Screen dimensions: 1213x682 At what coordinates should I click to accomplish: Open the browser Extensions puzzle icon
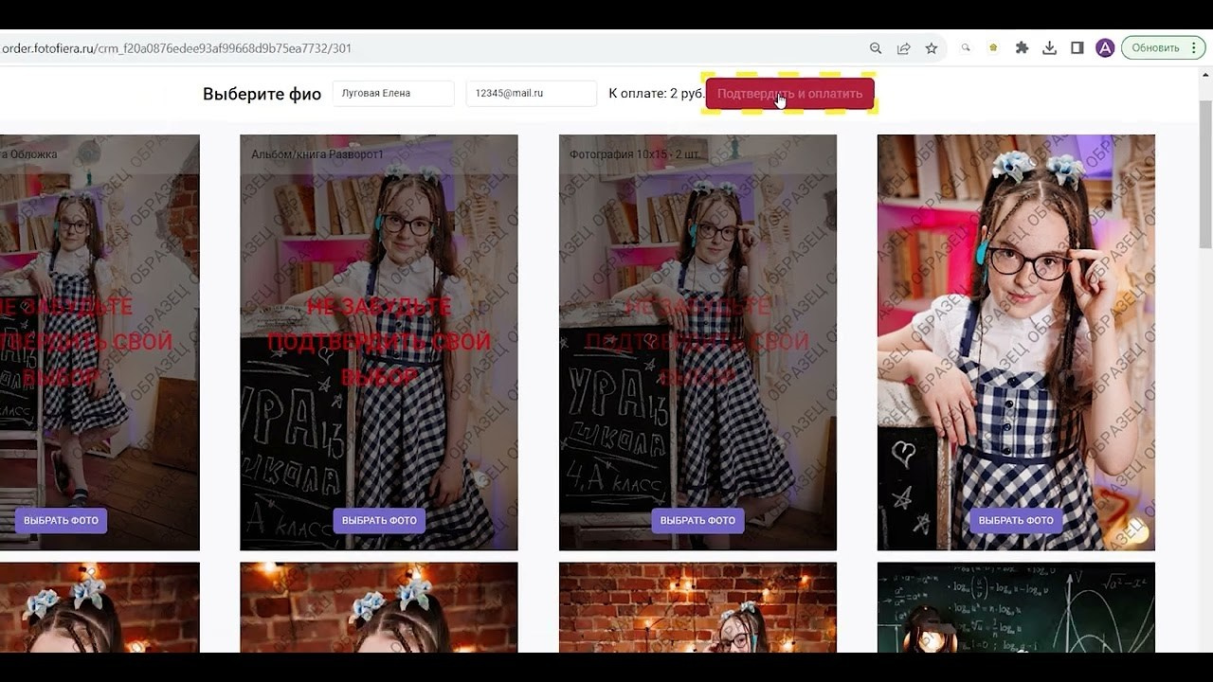tap(1022, 48)
